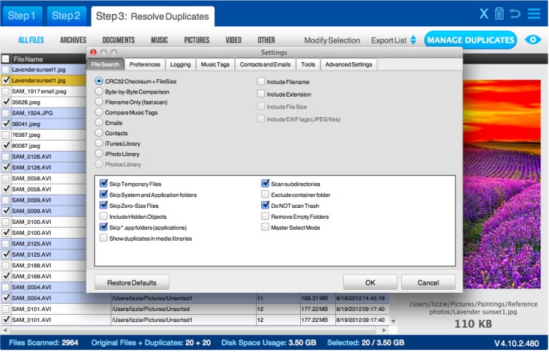Enable Remove Empty Folders option

[x=266, y=217]
